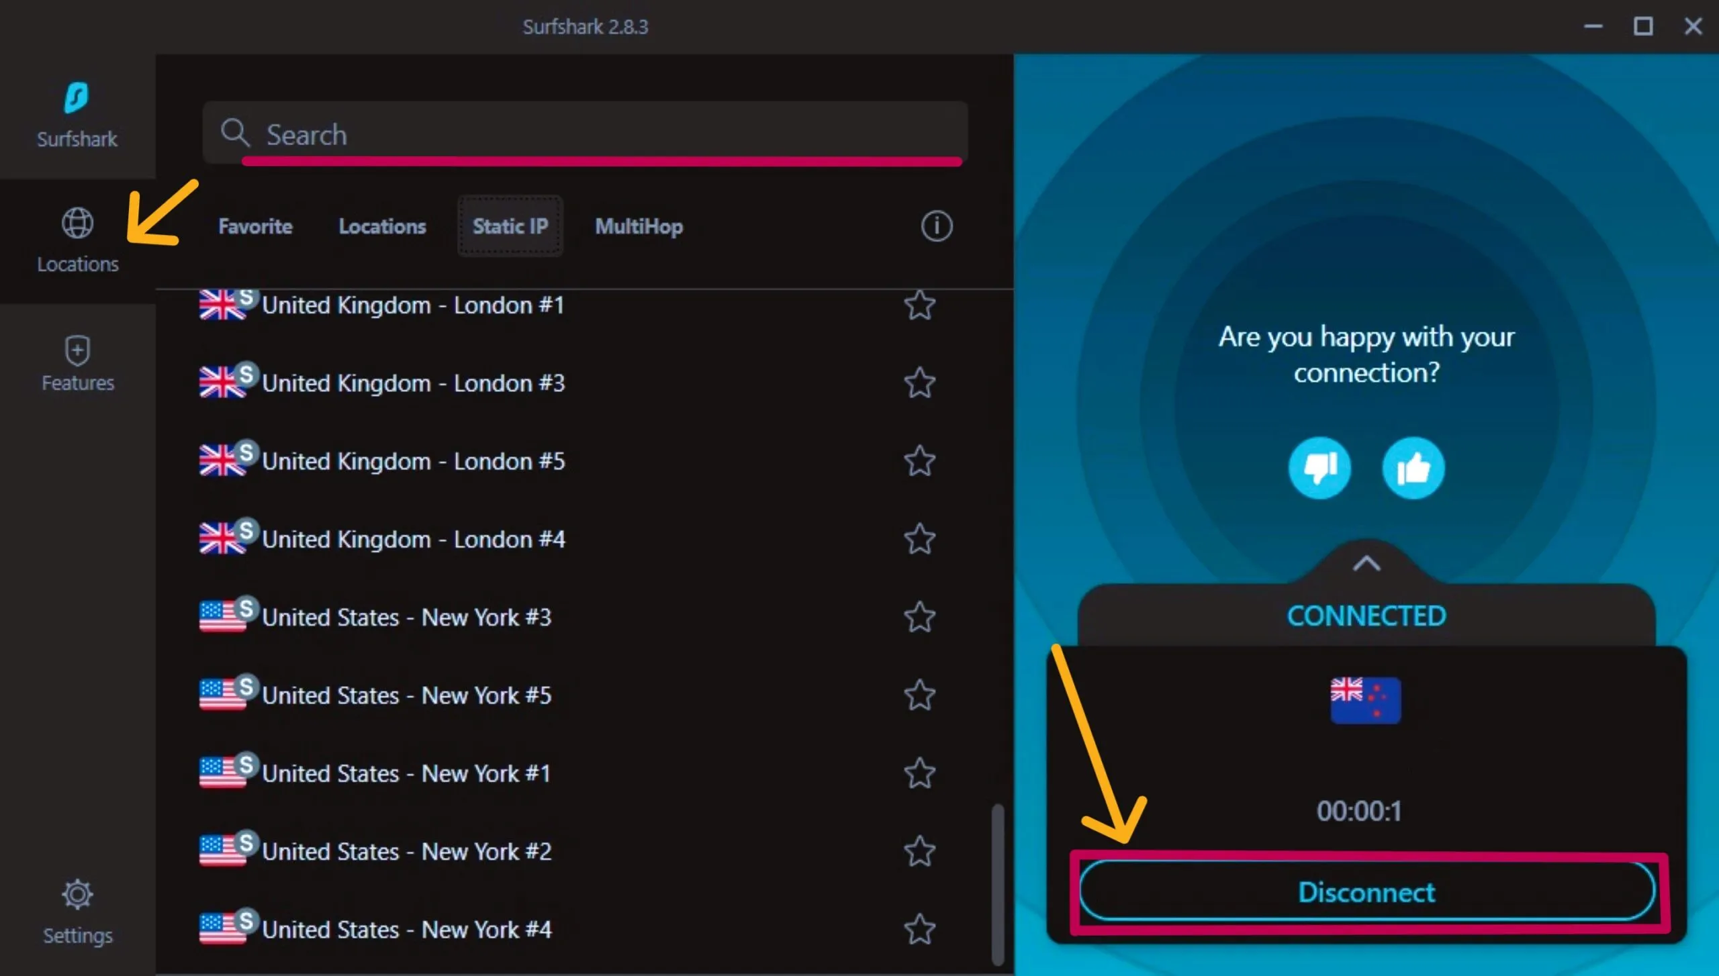This screenshot has width=1719, height=976.
Task: Open the Features shield icon
Action: point(77,350)
